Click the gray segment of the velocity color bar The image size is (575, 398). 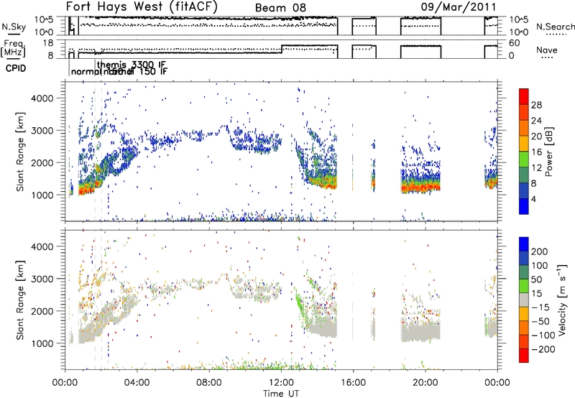click(x=524, y=300)
